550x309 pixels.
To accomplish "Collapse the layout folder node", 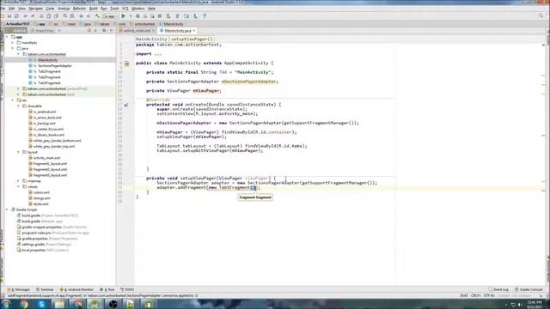I will coord(18,152).
